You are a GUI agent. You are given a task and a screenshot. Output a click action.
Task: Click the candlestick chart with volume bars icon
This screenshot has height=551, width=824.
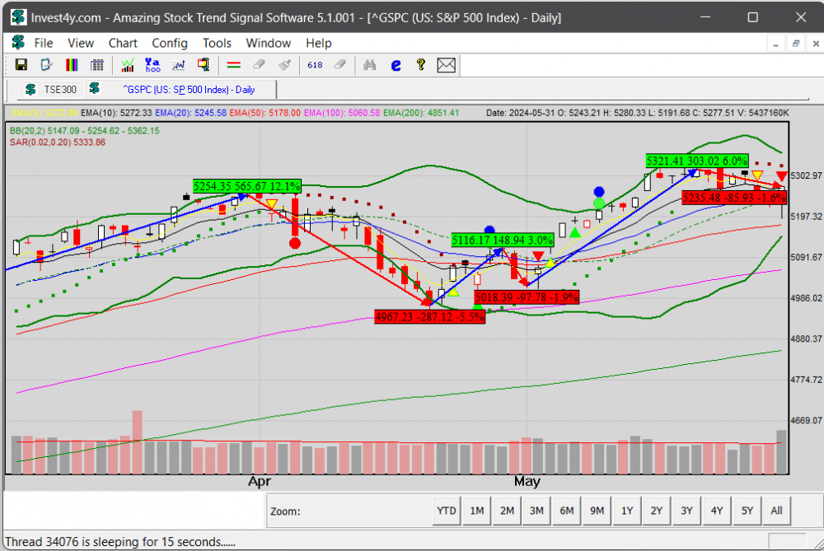coord(128,64)
